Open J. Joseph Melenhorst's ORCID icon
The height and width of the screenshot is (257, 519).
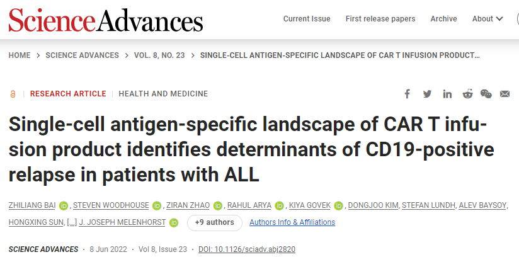(174, 223)
